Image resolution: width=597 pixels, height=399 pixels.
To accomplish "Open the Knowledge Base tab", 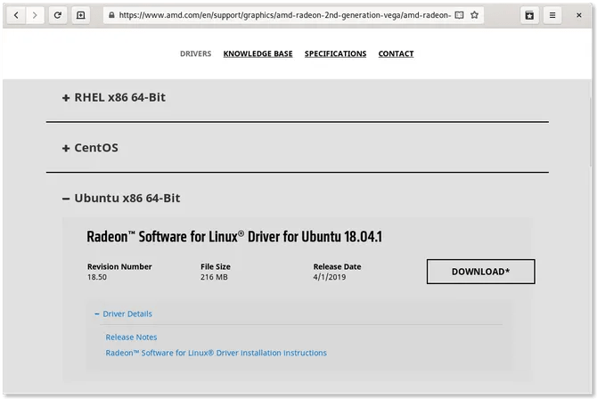I will [258, 53].
